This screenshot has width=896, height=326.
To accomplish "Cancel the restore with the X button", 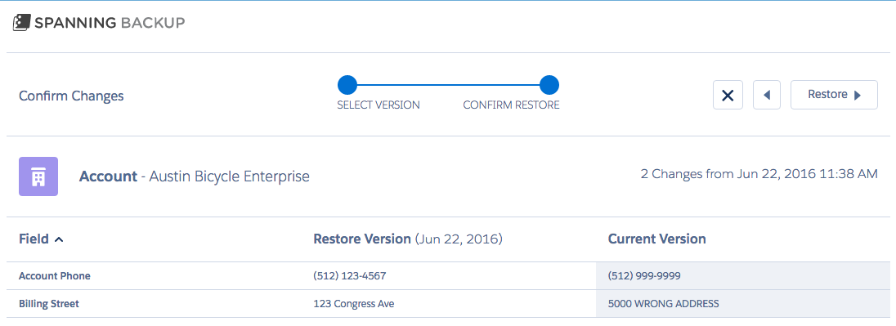I will coord(728,95).
